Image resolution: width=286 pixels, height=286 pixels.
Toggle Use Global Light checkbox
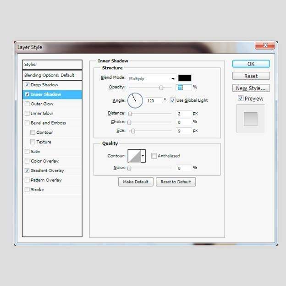point(173,100)
